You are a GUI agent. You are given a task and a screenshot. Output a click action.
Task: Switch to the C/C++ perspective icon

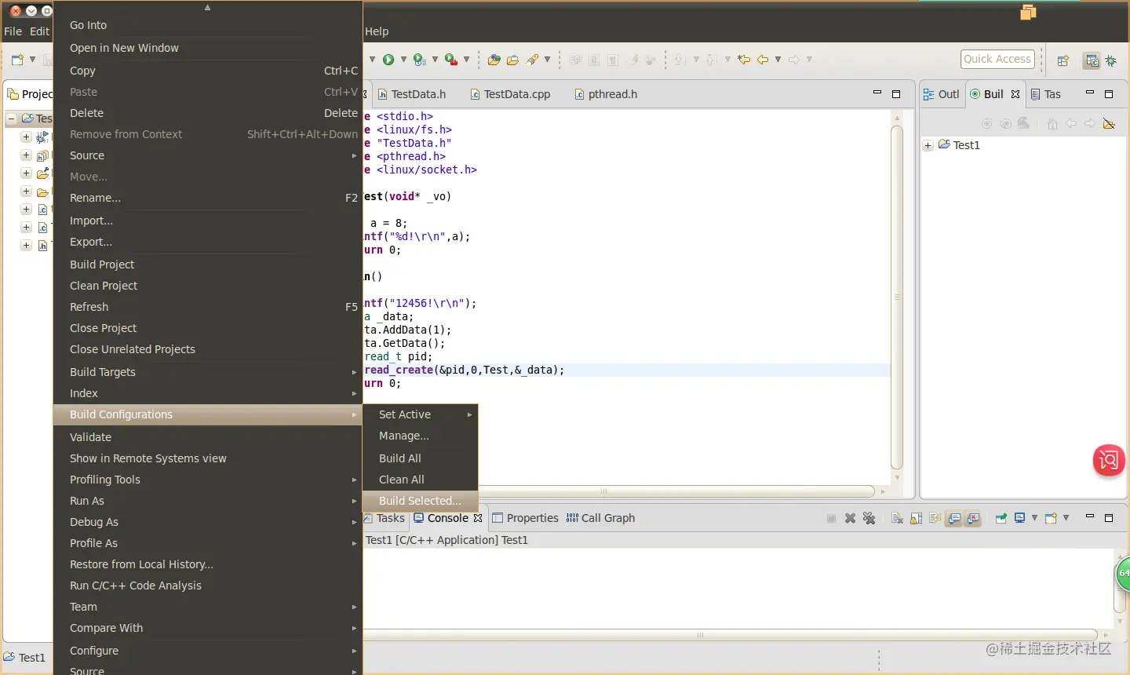pyautogui.click(x=1092, y=60)
